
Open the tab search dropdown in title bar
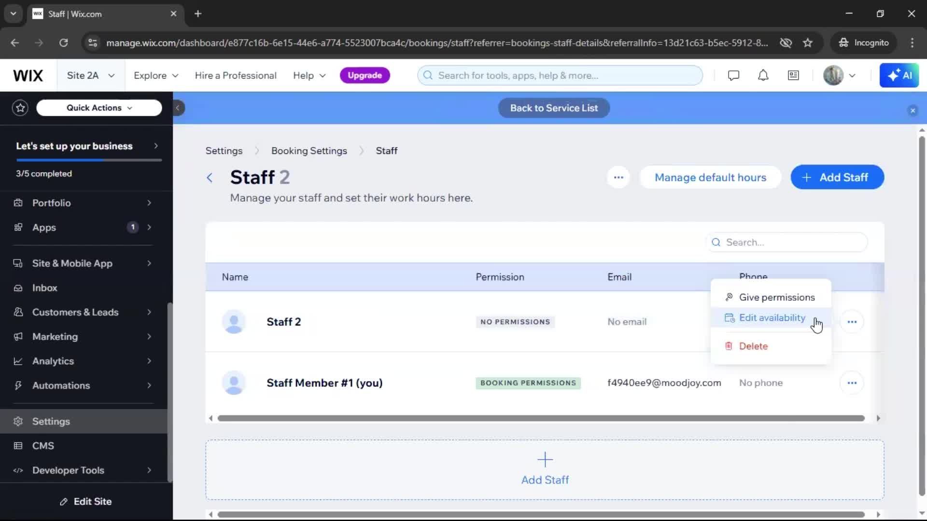point(14,14)
